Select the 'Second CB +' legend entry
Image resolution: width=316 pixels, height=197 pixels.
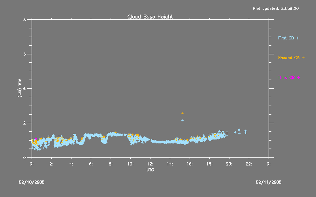click(x=291, y=58)
